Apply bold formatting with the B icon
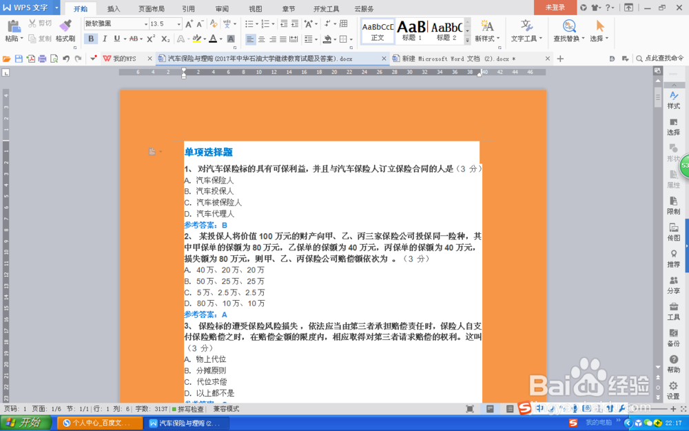This screenshot has width=689, height=431. tap(90, 39)
